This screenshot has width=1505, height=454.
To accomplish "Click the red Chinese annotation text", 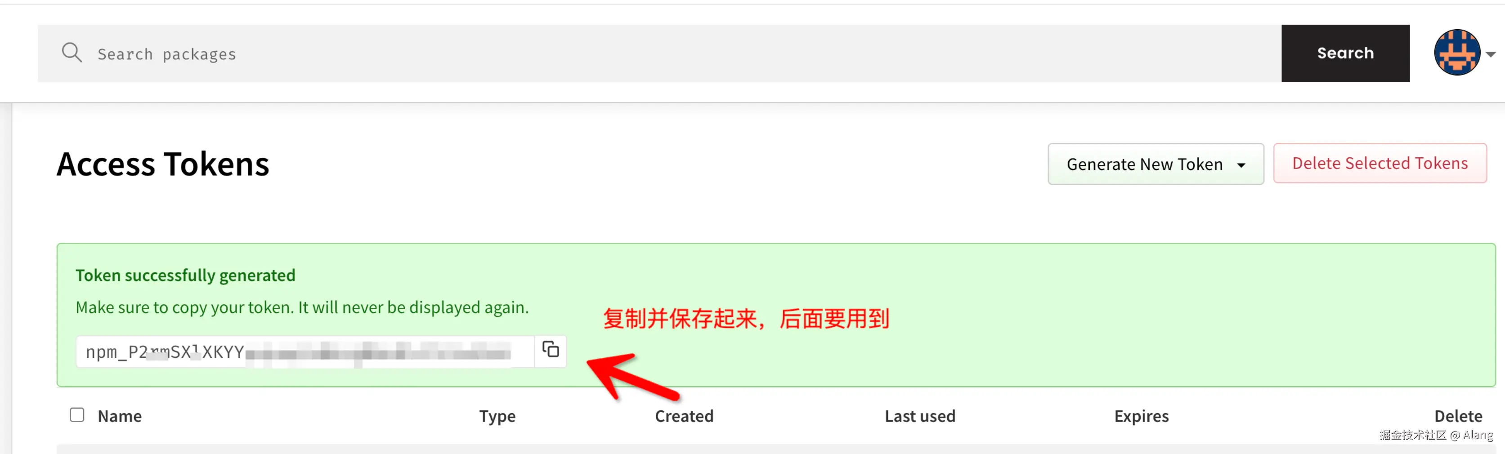I will click(x=745, y=319).
